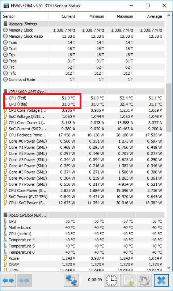
Task: Select the Tras sensor row
Action: click(x=83, y=61)
